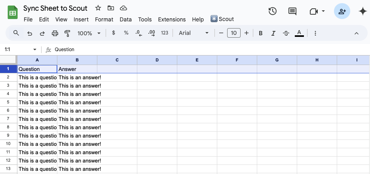Toggle strikethrough formatting
This screenshot has width=370, height=174.
tap(286, 33)
